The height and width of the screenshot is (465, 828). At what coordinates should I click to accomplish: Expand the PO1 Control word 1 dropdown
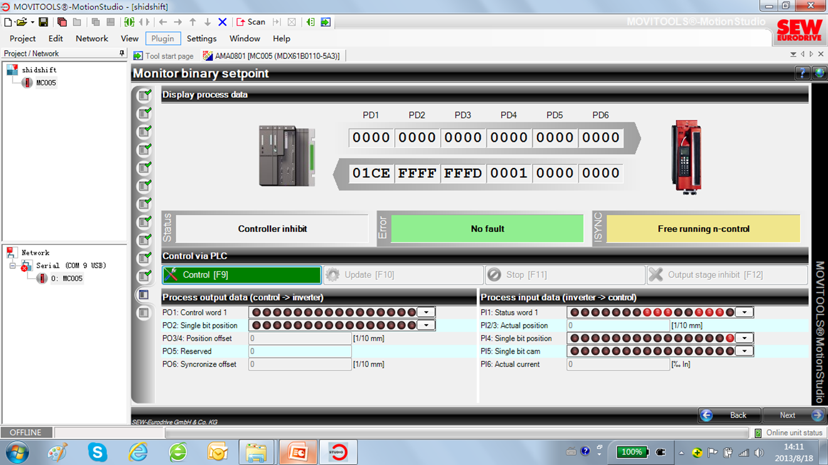tap(427, 312)
